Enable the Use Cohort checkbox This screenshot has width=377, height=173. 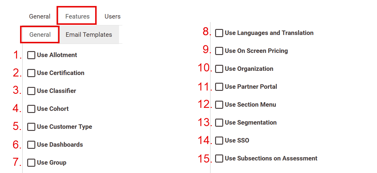(31, 109)
